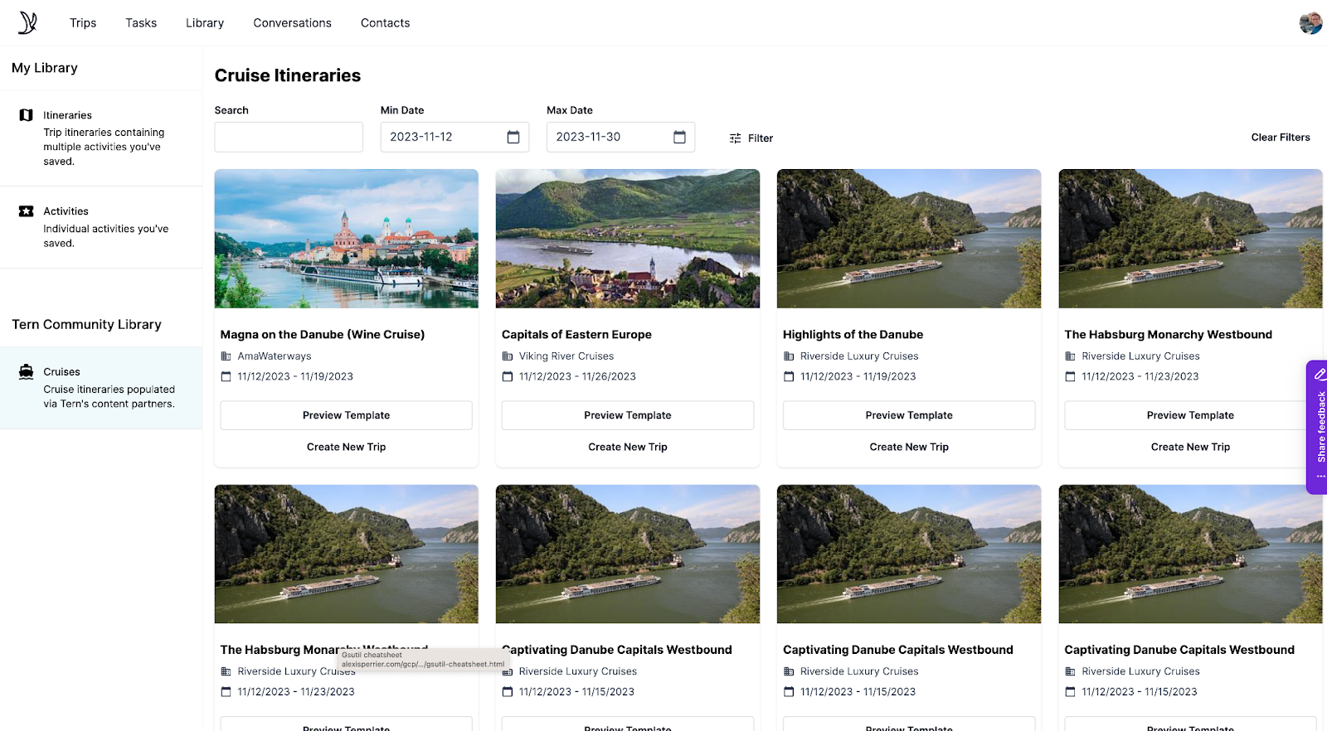
Task: Select Itineraries in My Library
Action: (x=101, y=138)
